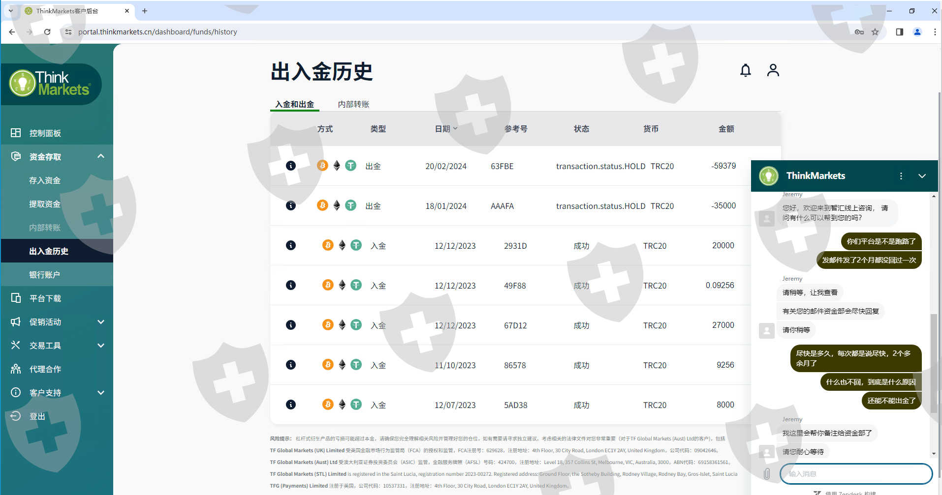Open browser side panel icon
The width and height of the screenshot is (942, 495).
point(899,32)
